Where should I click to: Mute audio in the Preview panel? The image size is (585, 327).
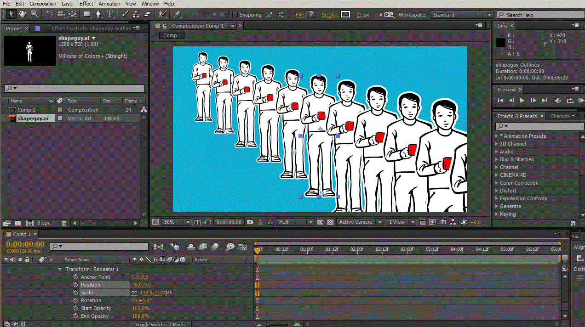pyautogui.click(x=558, y=100)
